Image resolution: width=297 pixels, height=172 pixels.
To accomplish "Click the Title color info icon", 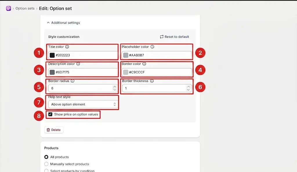I will click(x=67, y=47).
